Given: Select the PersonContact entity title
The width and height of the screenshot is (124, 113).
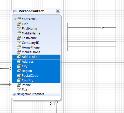Looking at the screenshot, I should pyautogui.click(x=31, y=11).
